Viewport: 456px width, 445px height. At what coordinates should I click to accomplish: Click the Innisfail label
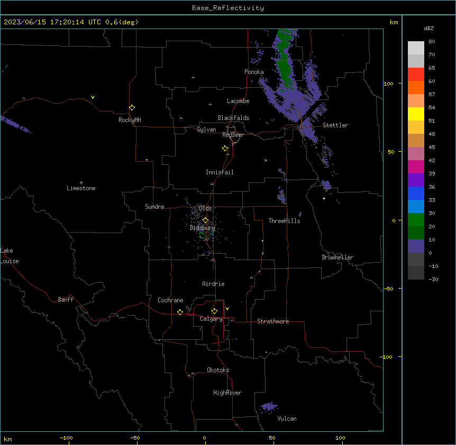tap(220, 172)
